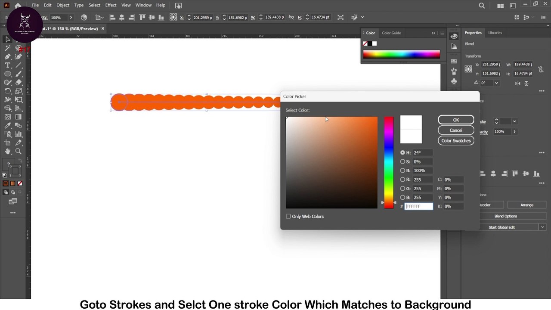The image size is (551, 310).
Task: Select the Zoom tool
Action: 19,151
